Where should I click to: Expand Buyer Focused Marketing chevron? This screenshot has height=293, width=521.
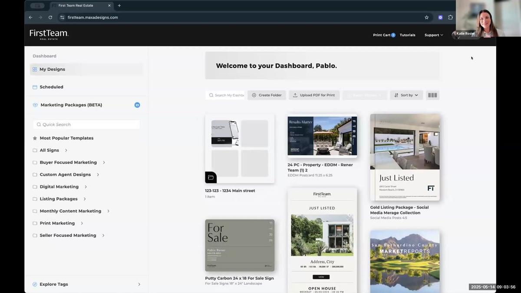(x=104, y=163)
